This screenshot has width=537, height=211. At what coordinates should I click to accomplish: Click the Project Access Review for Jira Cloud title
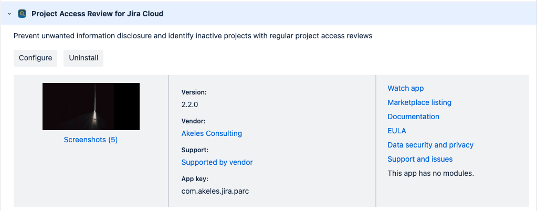(97, 14)
